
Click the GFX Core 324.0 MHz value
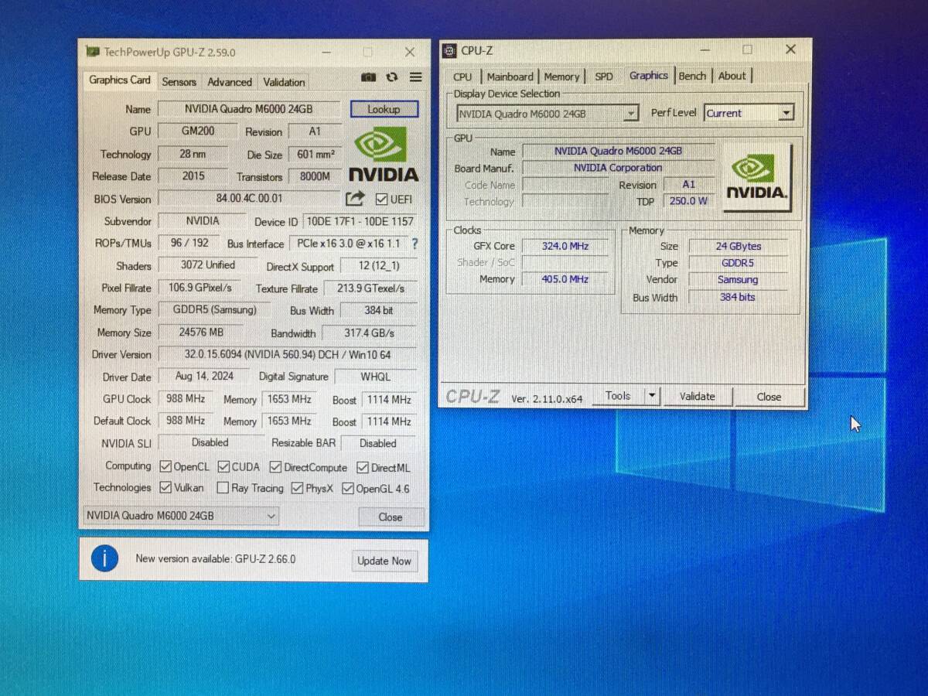coord(565,246)
